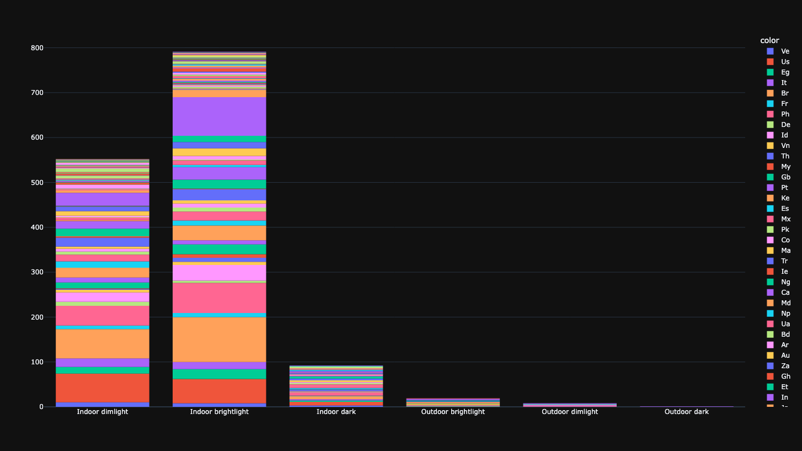
Task: Click the 800 y-axis tick label
Action: coord(38,48)
